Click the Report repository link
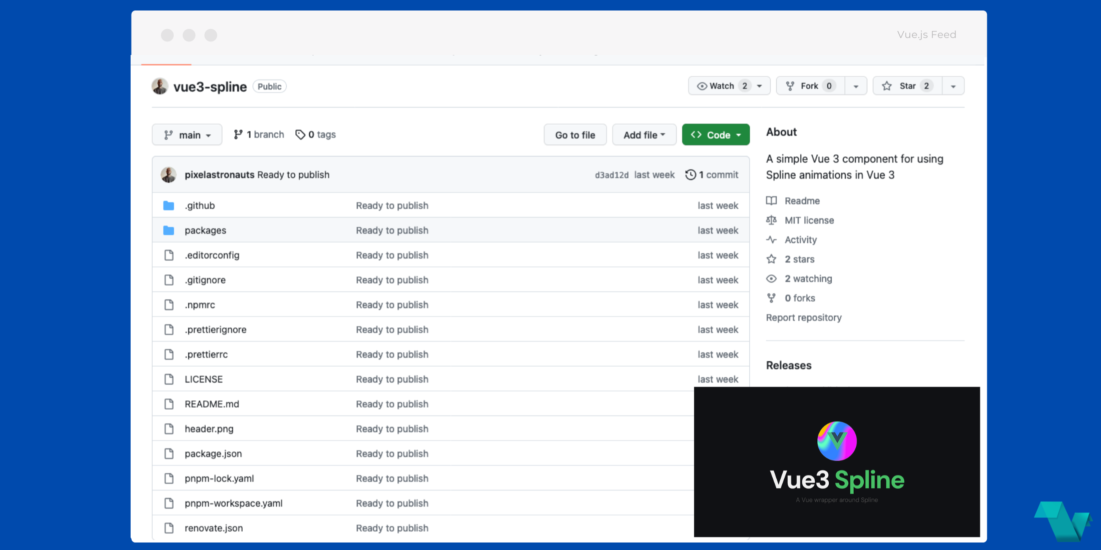The width and height of the screenshot is (1101, 550). (x=804, y=317)
